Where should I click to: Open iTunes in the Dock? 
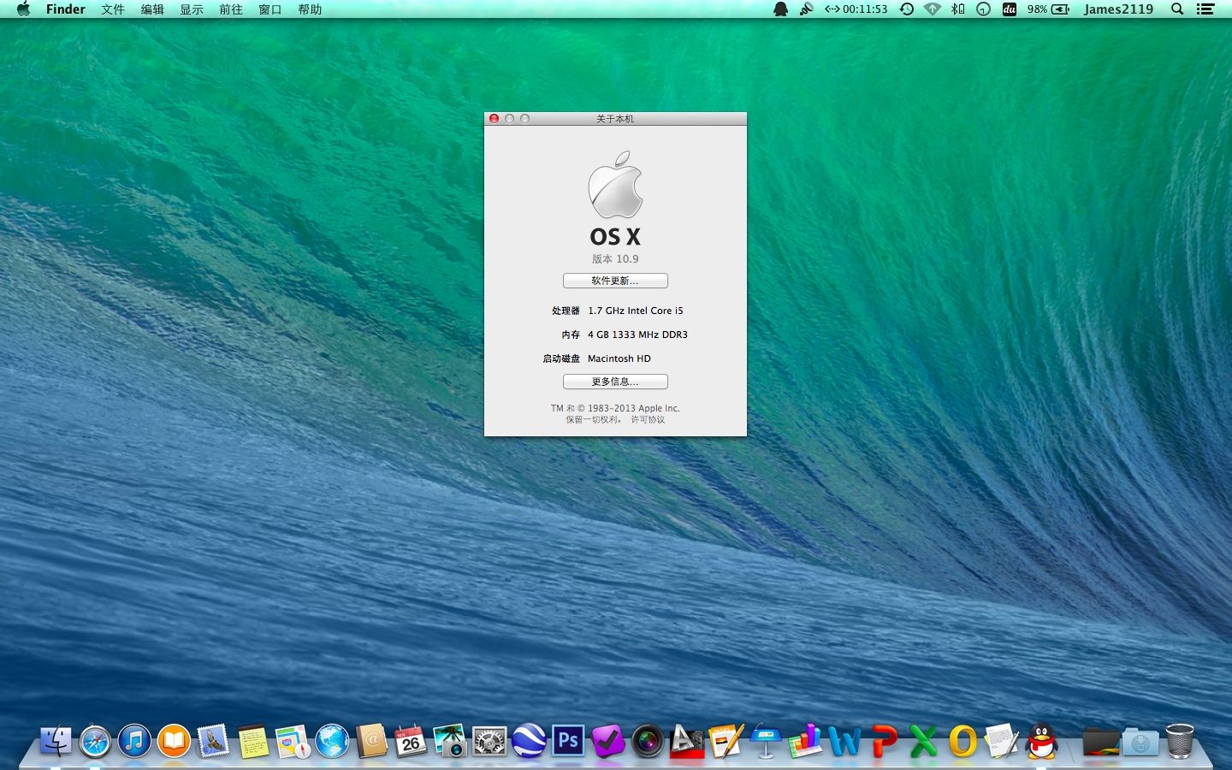click(134, 741)
